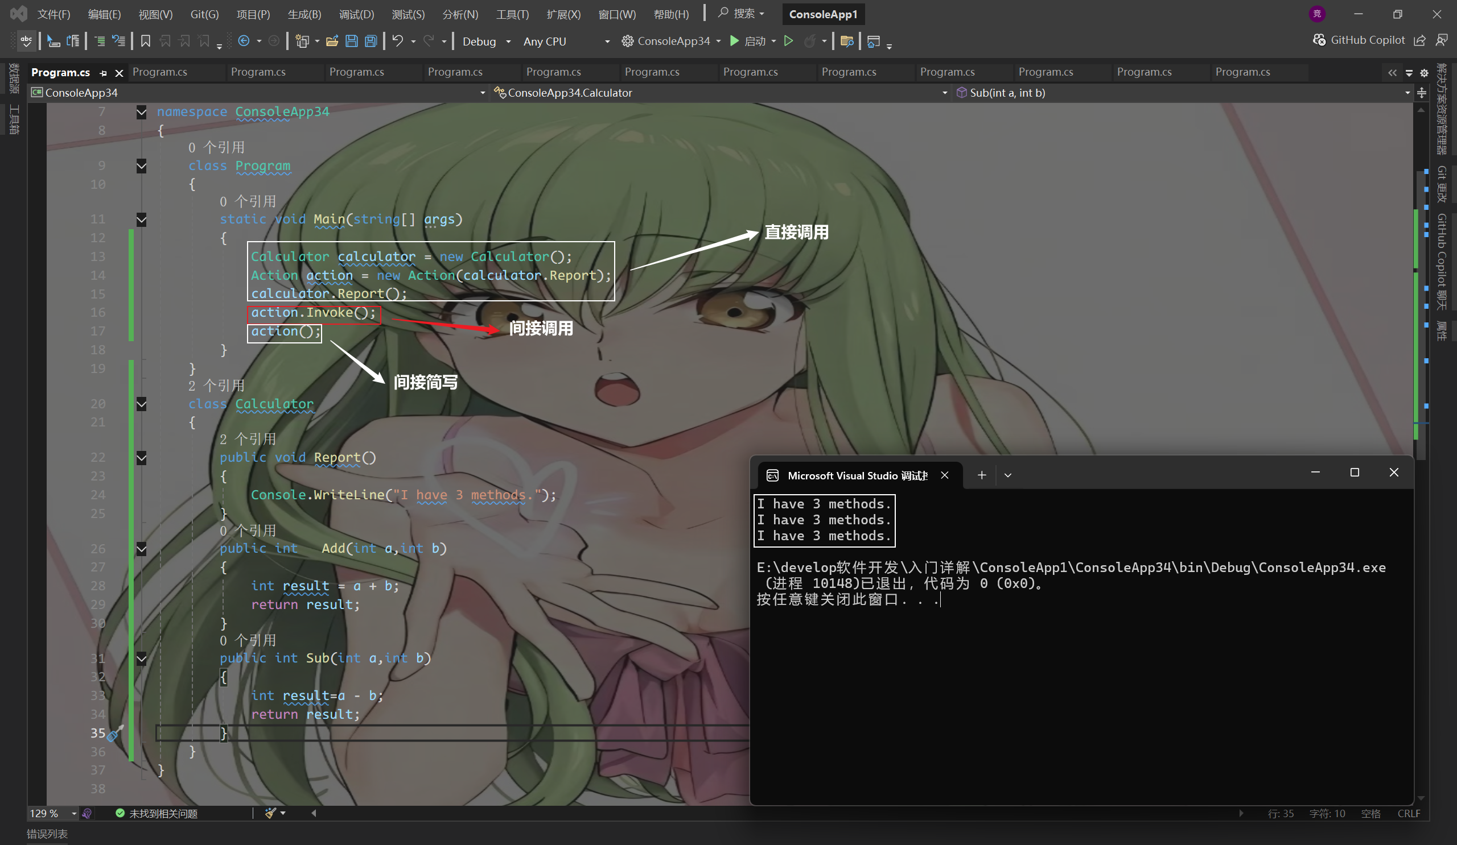Click the 未找到相关问题 status indicator
Image resolution: width=1457 pixels, height=845 pixels.
(x=157, y=813)
